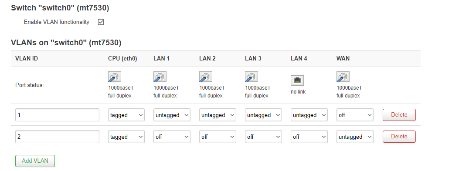Click the LAN 1 port link icon
The image size is (452, 171).
click(x=160, y=77)
